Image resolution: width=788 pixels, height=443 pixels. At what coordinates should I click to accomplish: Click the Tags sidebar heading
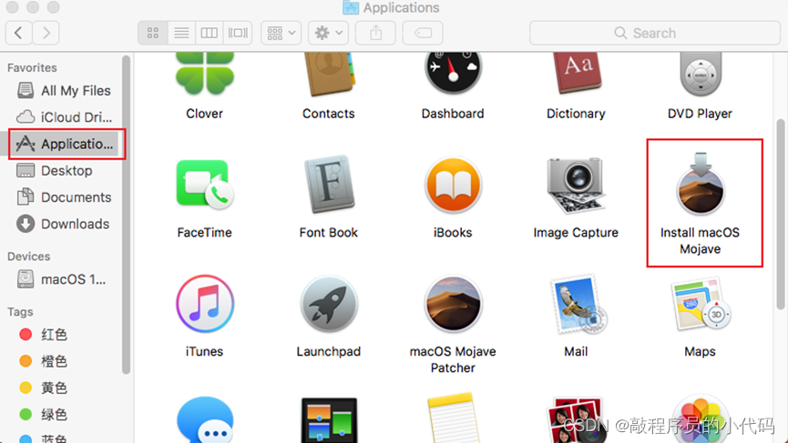(20, 312)
